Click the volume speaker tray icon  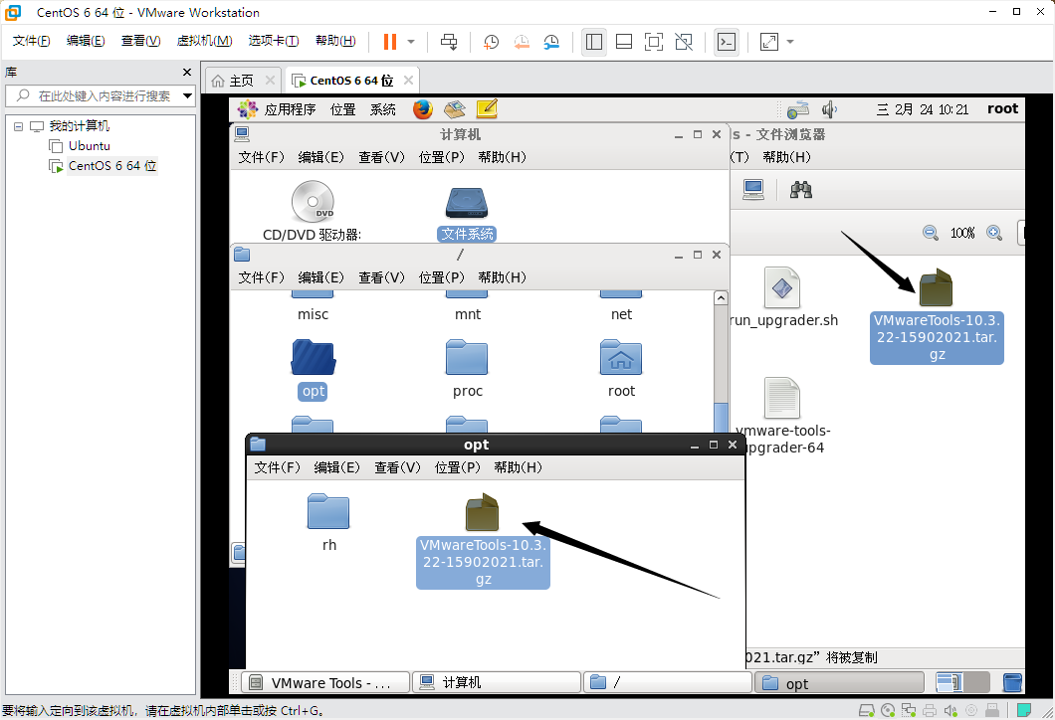(830, 109)
